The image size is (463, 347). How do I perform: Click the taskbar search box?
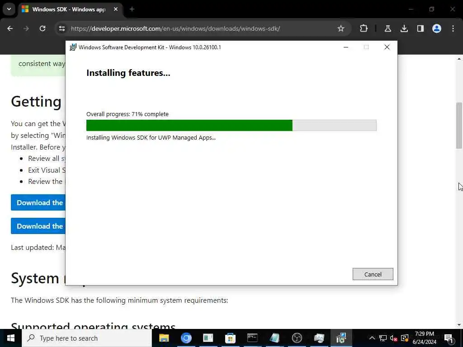[87, 338]
